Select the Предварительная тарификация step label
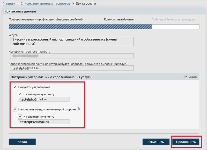 pos(31,19)
